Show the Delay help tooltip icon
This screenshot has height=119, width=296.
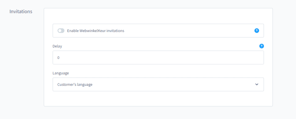(x=262, y=46)
